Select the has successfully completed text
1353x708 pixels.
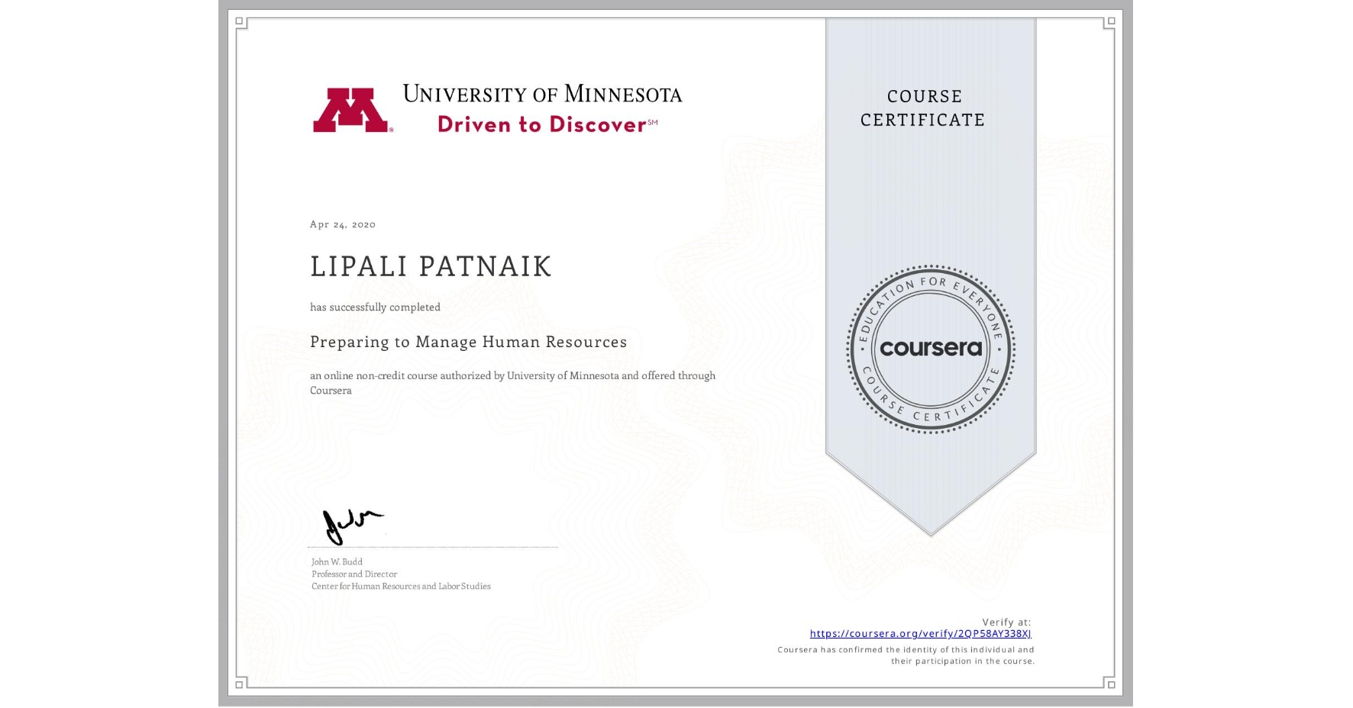[375, 307]
